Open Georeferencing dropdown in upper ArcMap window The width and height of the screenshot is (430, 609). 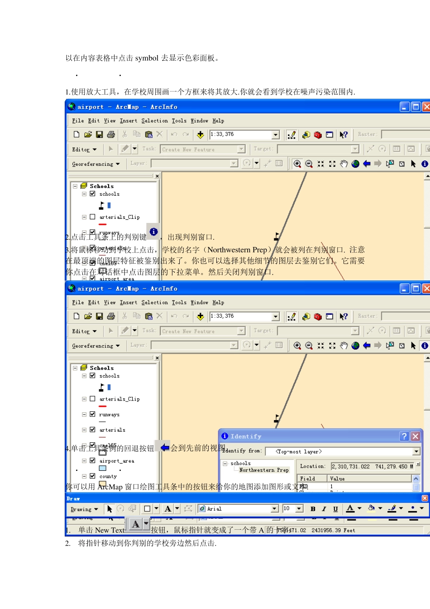tap(96, 164)
